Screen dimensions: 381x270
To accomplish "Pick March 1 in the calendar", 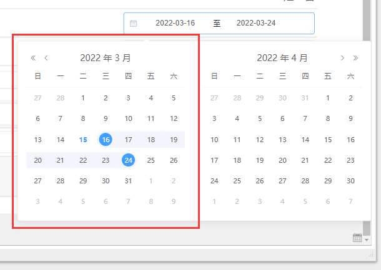I will click(83, 98).
